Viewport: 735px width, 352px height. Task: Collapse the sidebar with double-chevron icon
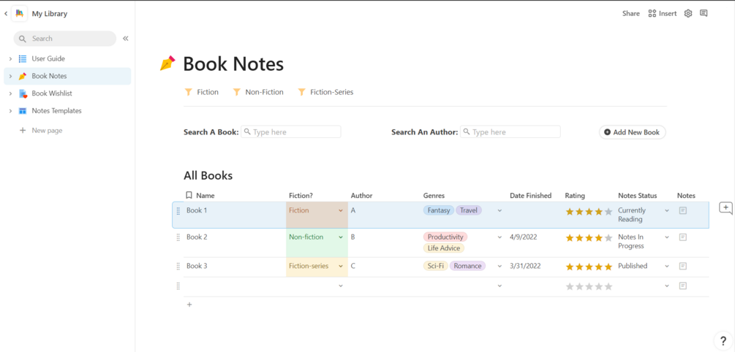(126, 39)
